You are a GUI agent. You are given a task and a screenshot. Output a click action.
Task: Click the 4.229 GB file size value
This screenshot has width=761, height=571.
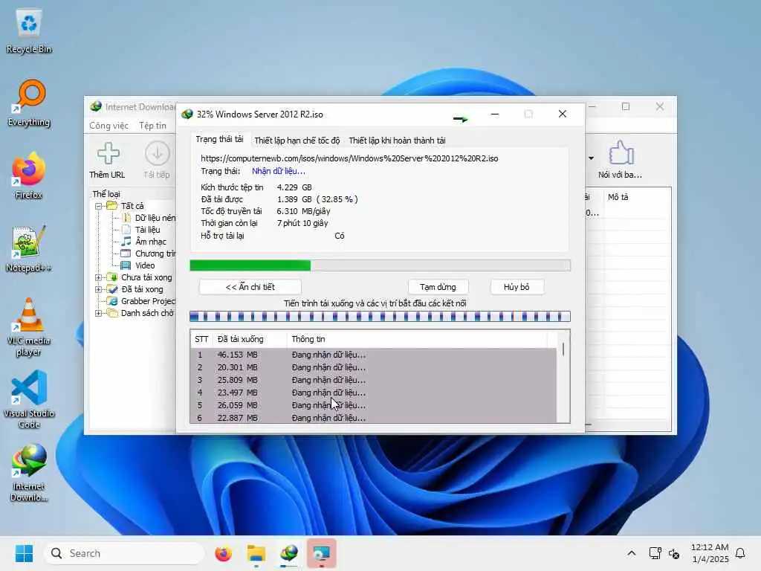[294, 187]
